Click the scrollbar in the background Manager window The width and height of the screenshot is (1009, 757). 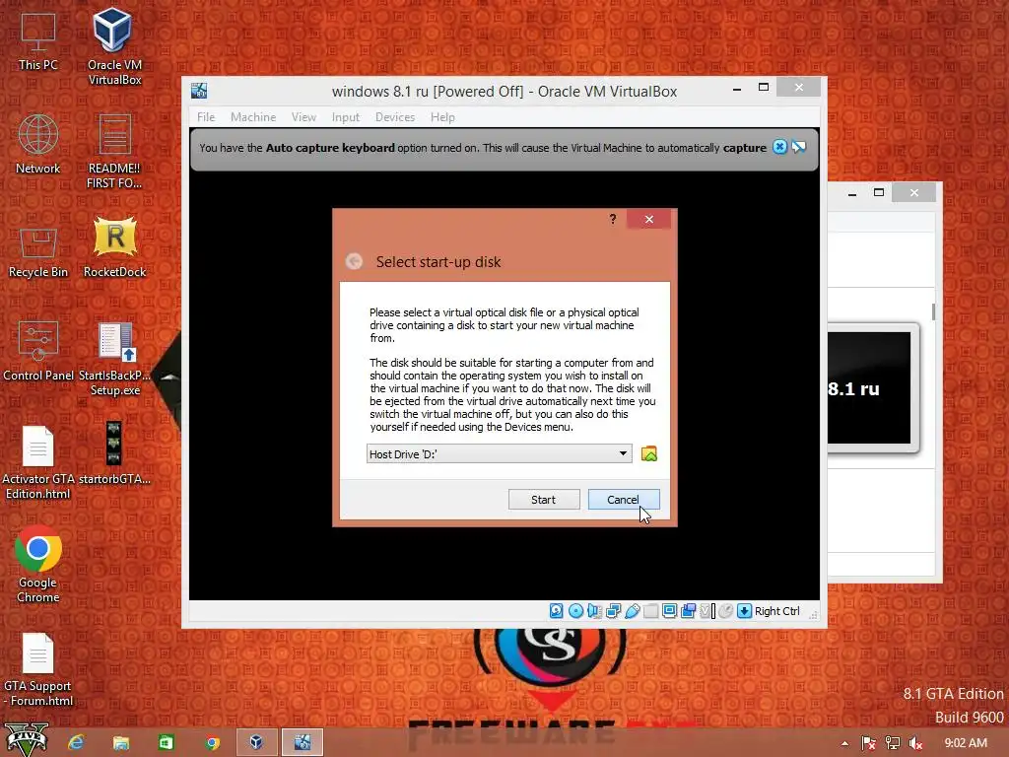[x=933, y=311]
